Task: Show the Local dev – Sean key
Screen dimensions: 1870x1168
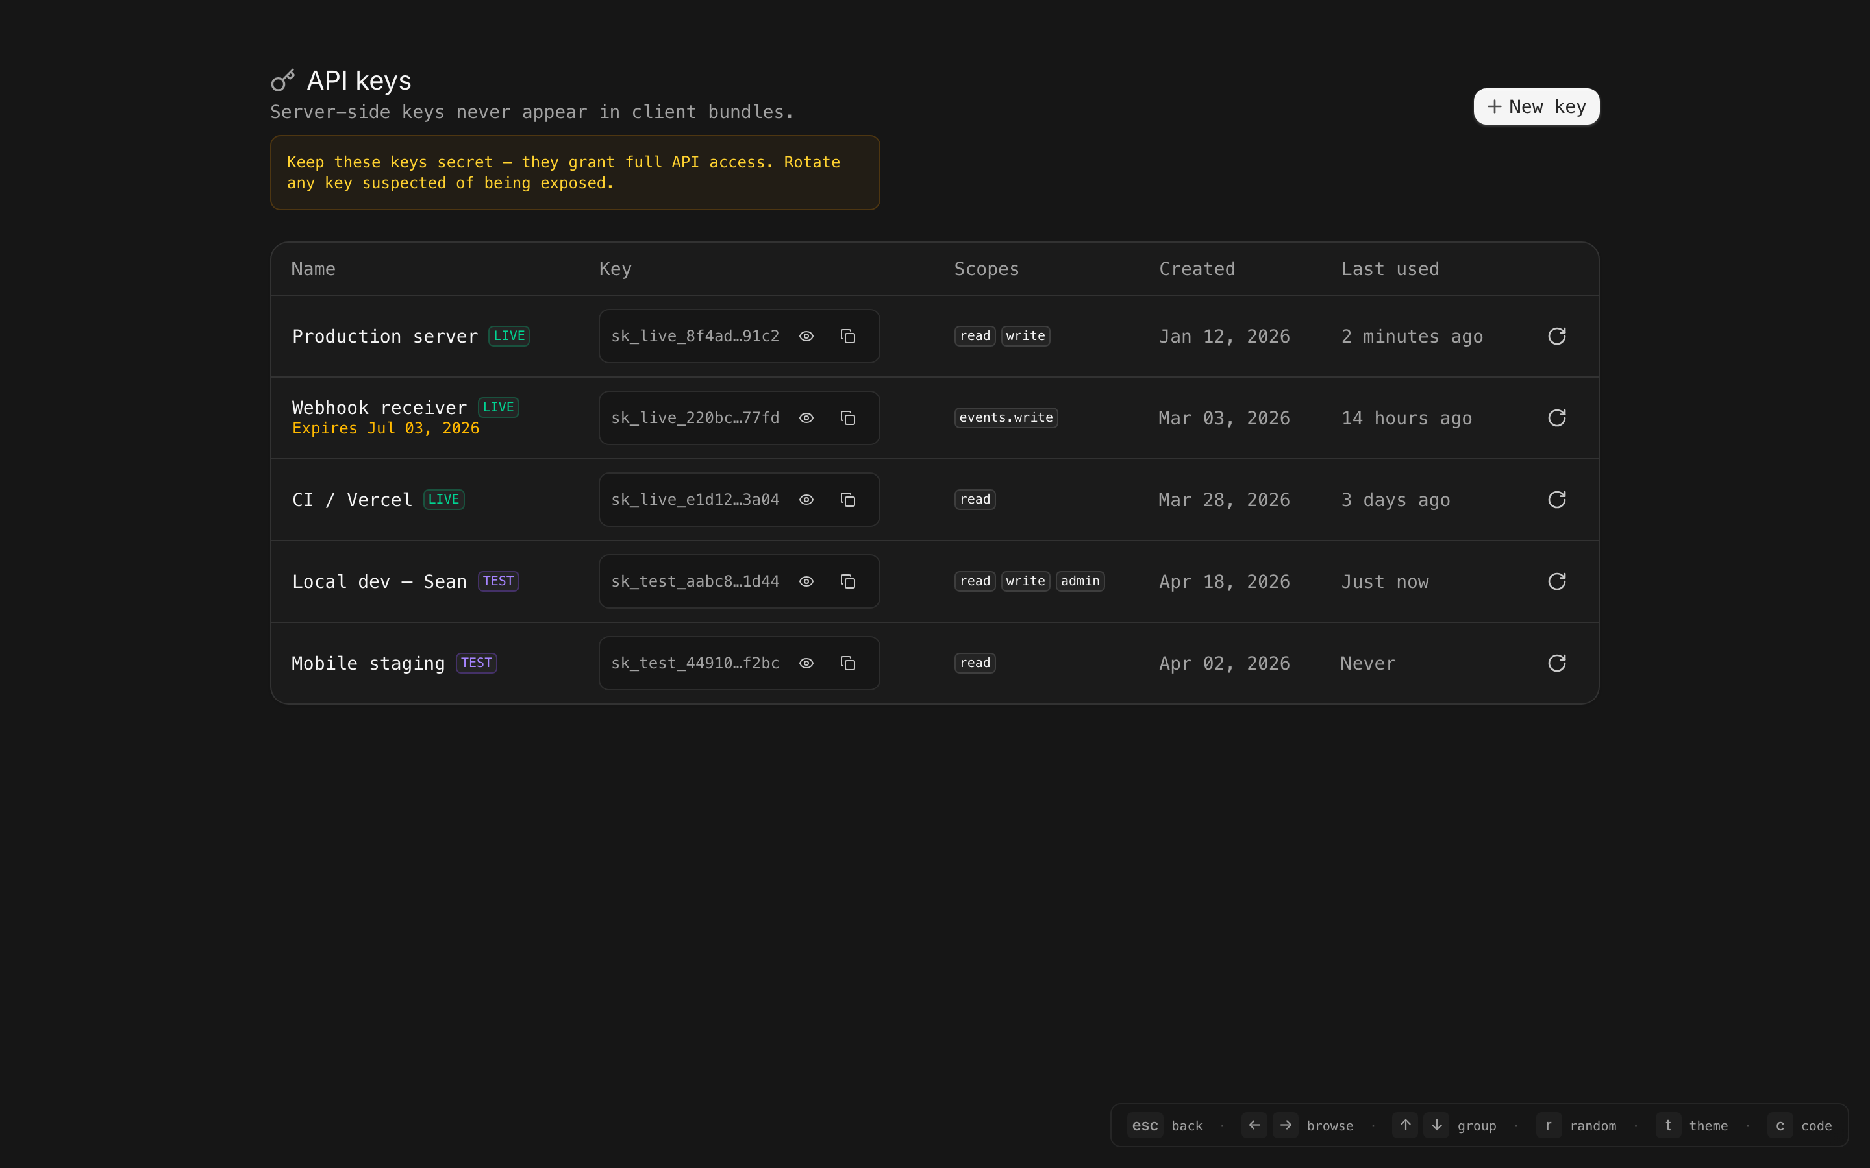Action: pyautogui.click(x=806, y=581)
